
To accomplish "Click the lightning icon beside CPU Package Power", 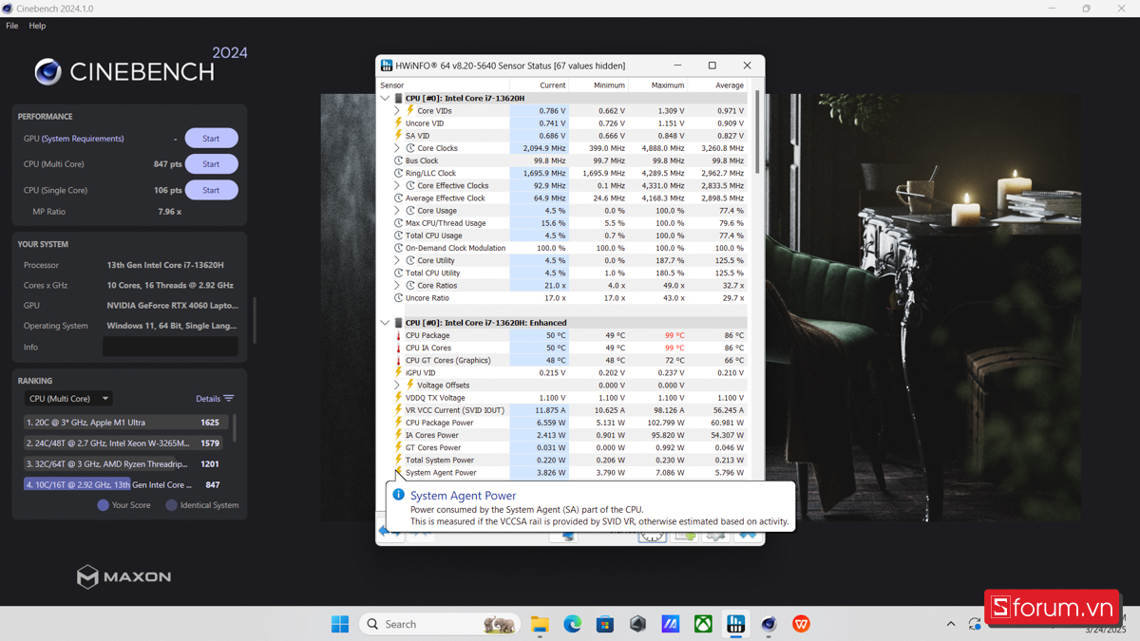I will pos(399,423).
